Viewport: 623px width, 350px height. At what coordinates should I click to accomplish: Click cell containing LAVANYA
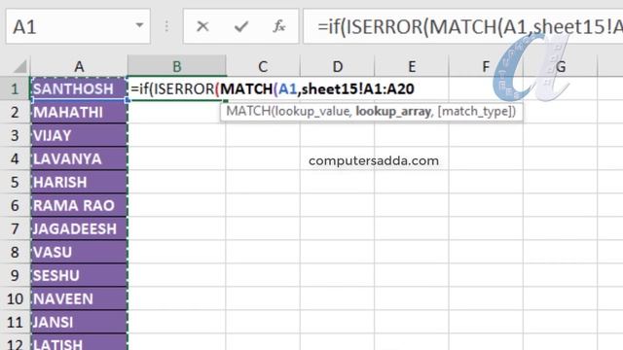(79, 158)
